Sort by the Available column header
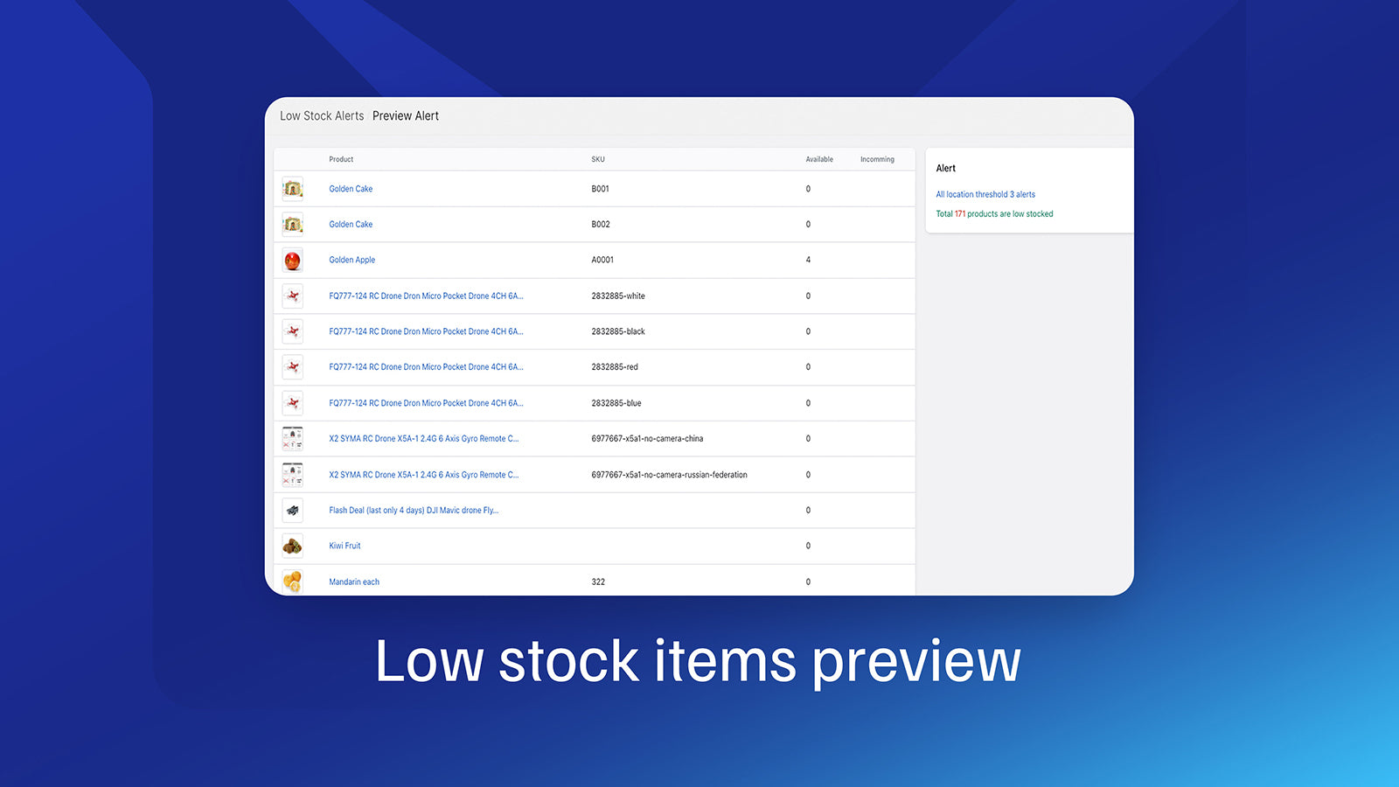The image size is (1399, 787). coord(819,158)
